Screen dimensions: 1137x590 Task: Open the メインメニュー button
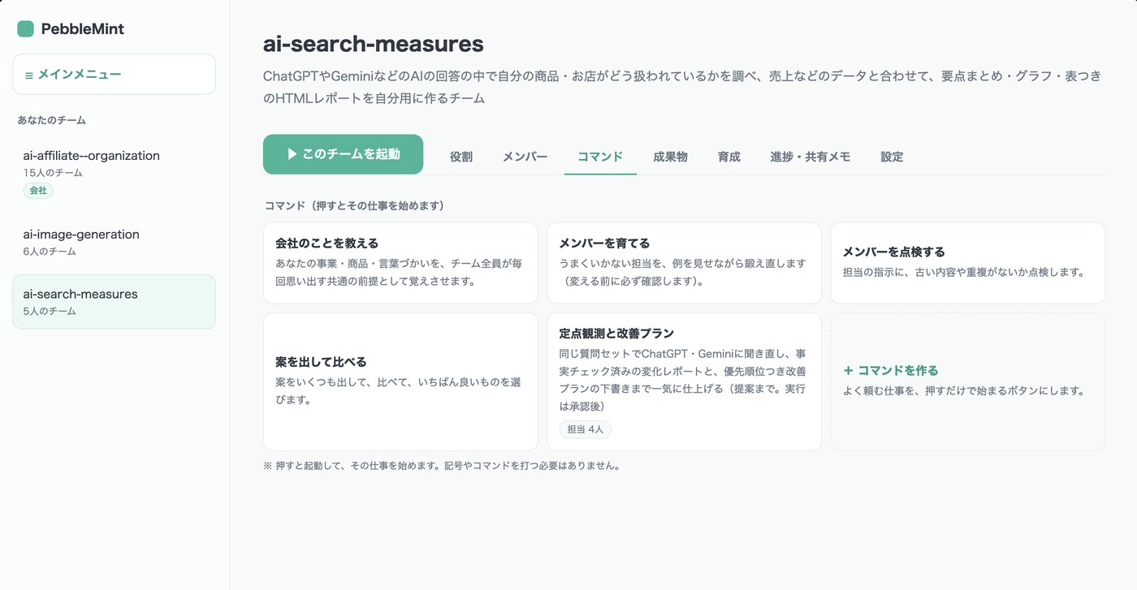point(114,75)
